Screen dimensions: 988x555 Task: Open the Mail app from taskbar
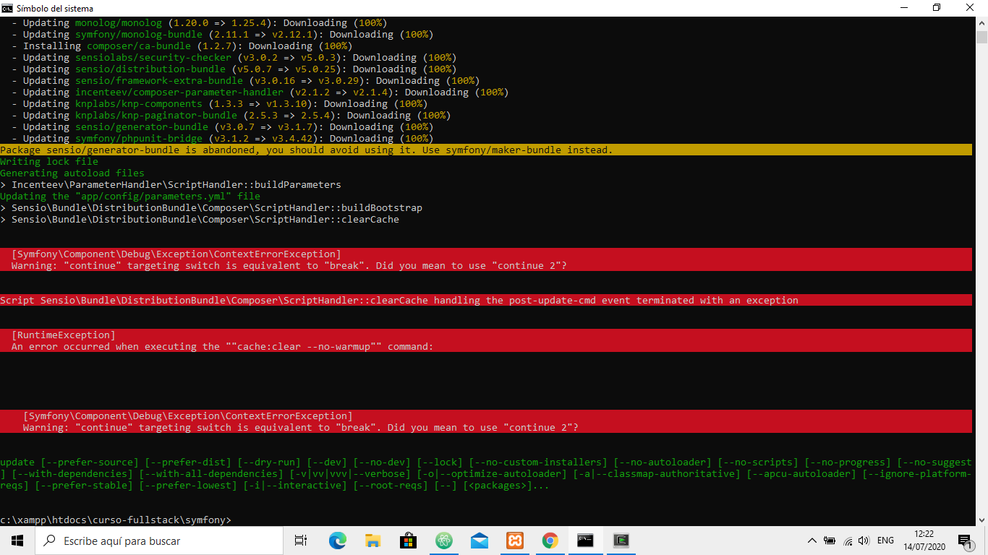(x=479, y=541)
